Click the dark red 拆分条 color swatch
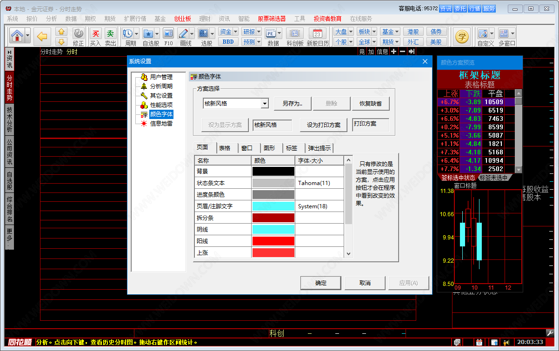Screen dimensions: 559x351 [273, 218]
